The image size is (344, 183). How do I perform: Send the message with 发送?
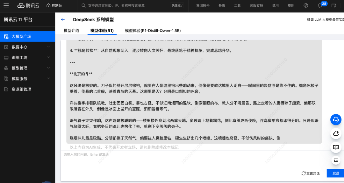[336, 173]
